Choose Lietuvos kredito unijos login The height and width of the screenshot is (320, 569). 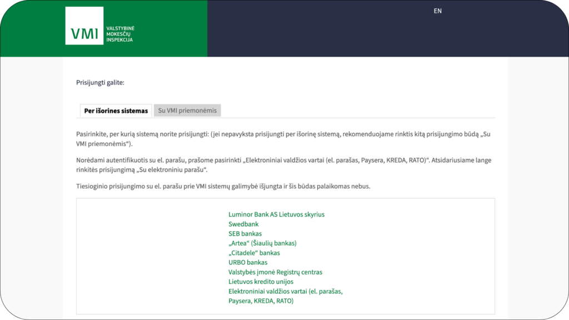click(x=261, y=282)
